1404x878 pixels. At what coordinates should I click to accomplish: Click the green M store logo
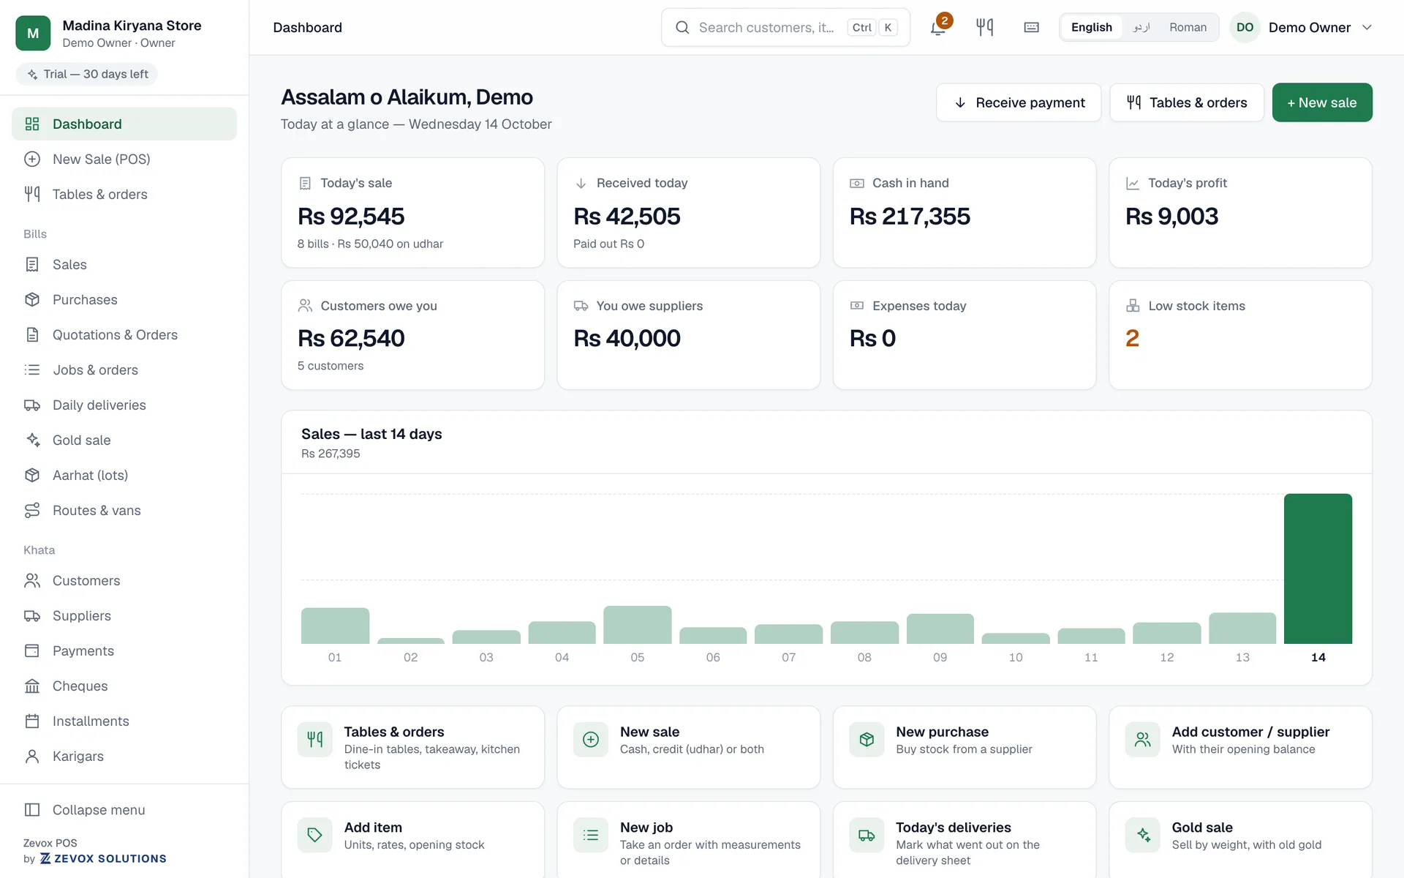33,33
